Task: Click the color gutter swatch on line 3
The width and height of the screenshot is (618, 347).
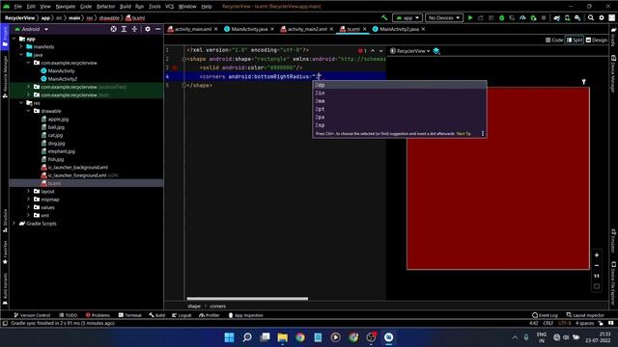Action: point(175,67)
